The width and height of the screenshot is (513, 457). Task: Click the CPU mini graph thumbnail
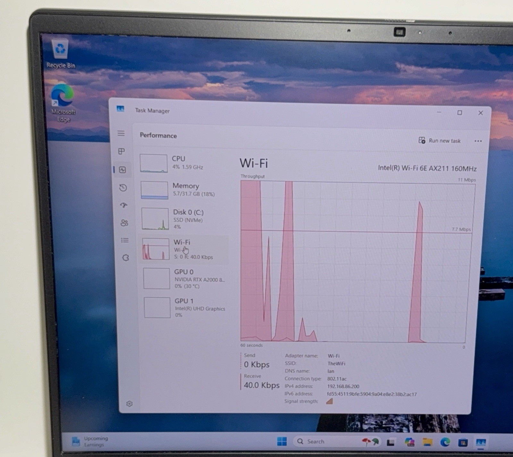tap(154, 163)
